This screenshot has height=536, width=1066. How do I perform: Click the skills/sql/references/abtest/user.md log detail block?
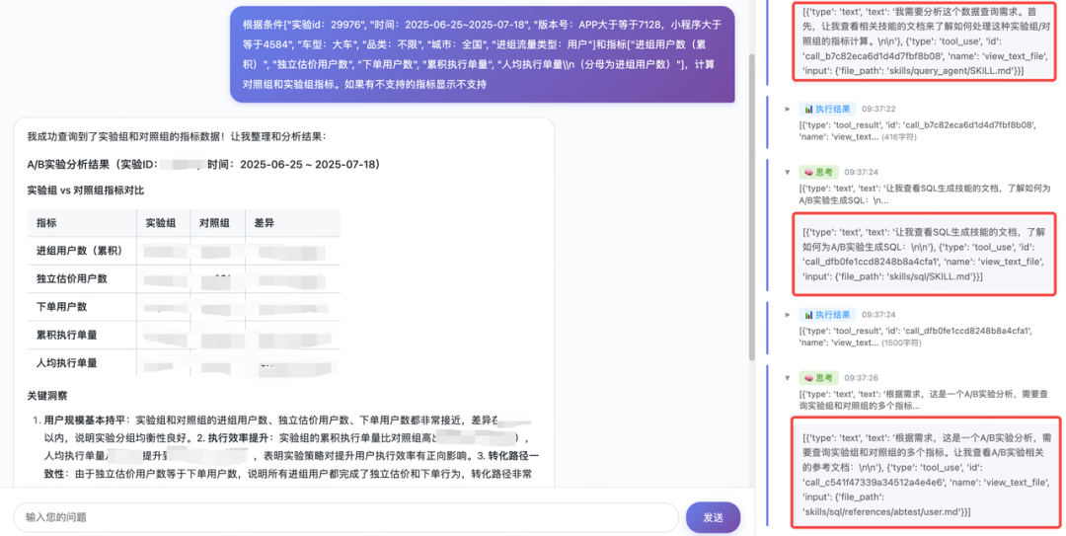pos(925,474)
